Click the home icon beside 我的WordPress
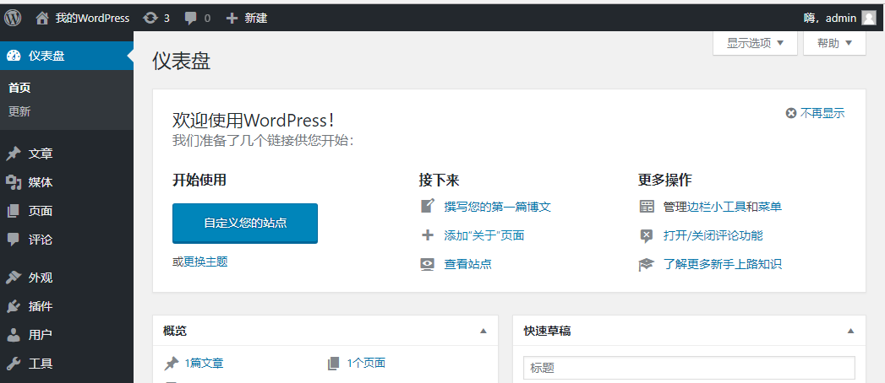The width and height of the screenshot is (885, 383). coord(42,18)
